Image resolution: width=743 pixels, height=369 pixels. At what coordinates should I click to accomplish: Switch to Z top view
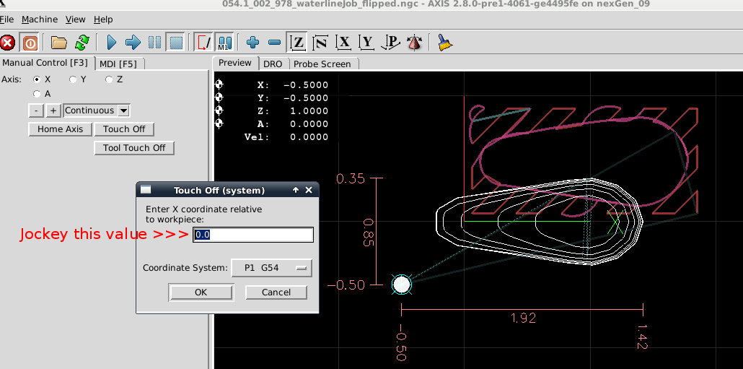297,43
